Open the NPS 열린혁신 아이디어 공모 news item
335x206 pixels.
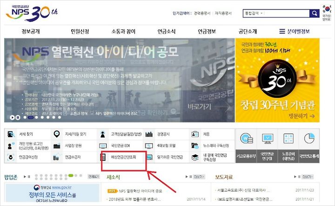[x=141, y=191]
